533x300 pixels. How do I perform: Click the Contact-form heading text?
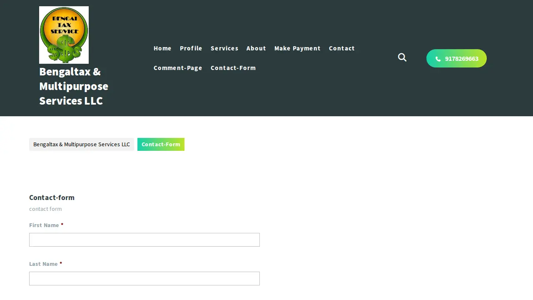click(x=52, y=197)
